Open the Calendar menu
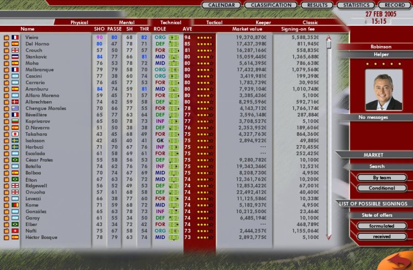Viewport: 413px width, 270px height. pos(221,5)
